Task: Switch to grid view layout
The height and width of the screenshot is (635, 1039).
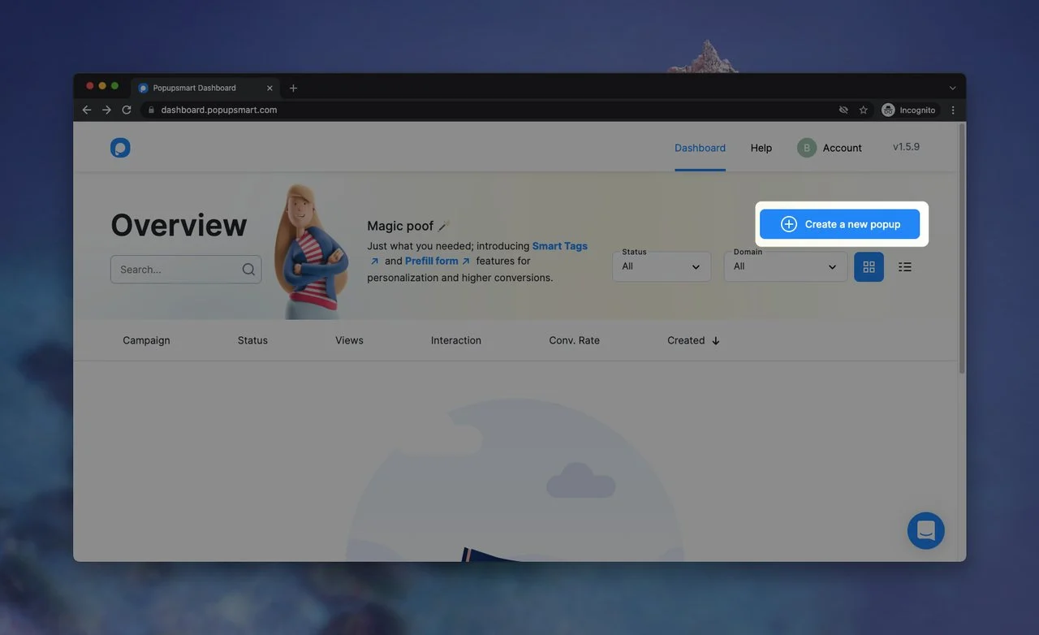Action: point(869,267)
